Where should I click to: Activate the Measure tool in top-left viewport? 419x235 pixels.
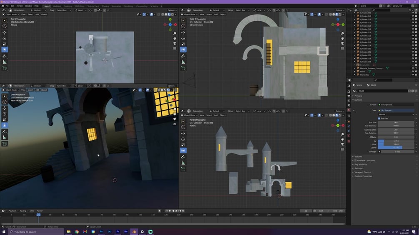pos(5,62)
